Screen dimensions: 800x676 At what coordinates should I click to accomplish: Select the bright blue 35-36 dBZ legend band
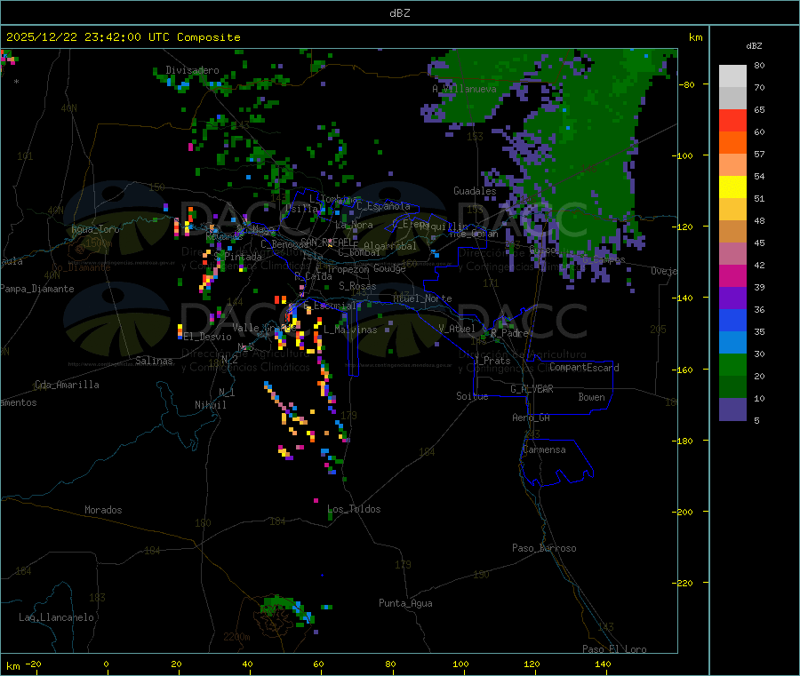tap(732, 320)
